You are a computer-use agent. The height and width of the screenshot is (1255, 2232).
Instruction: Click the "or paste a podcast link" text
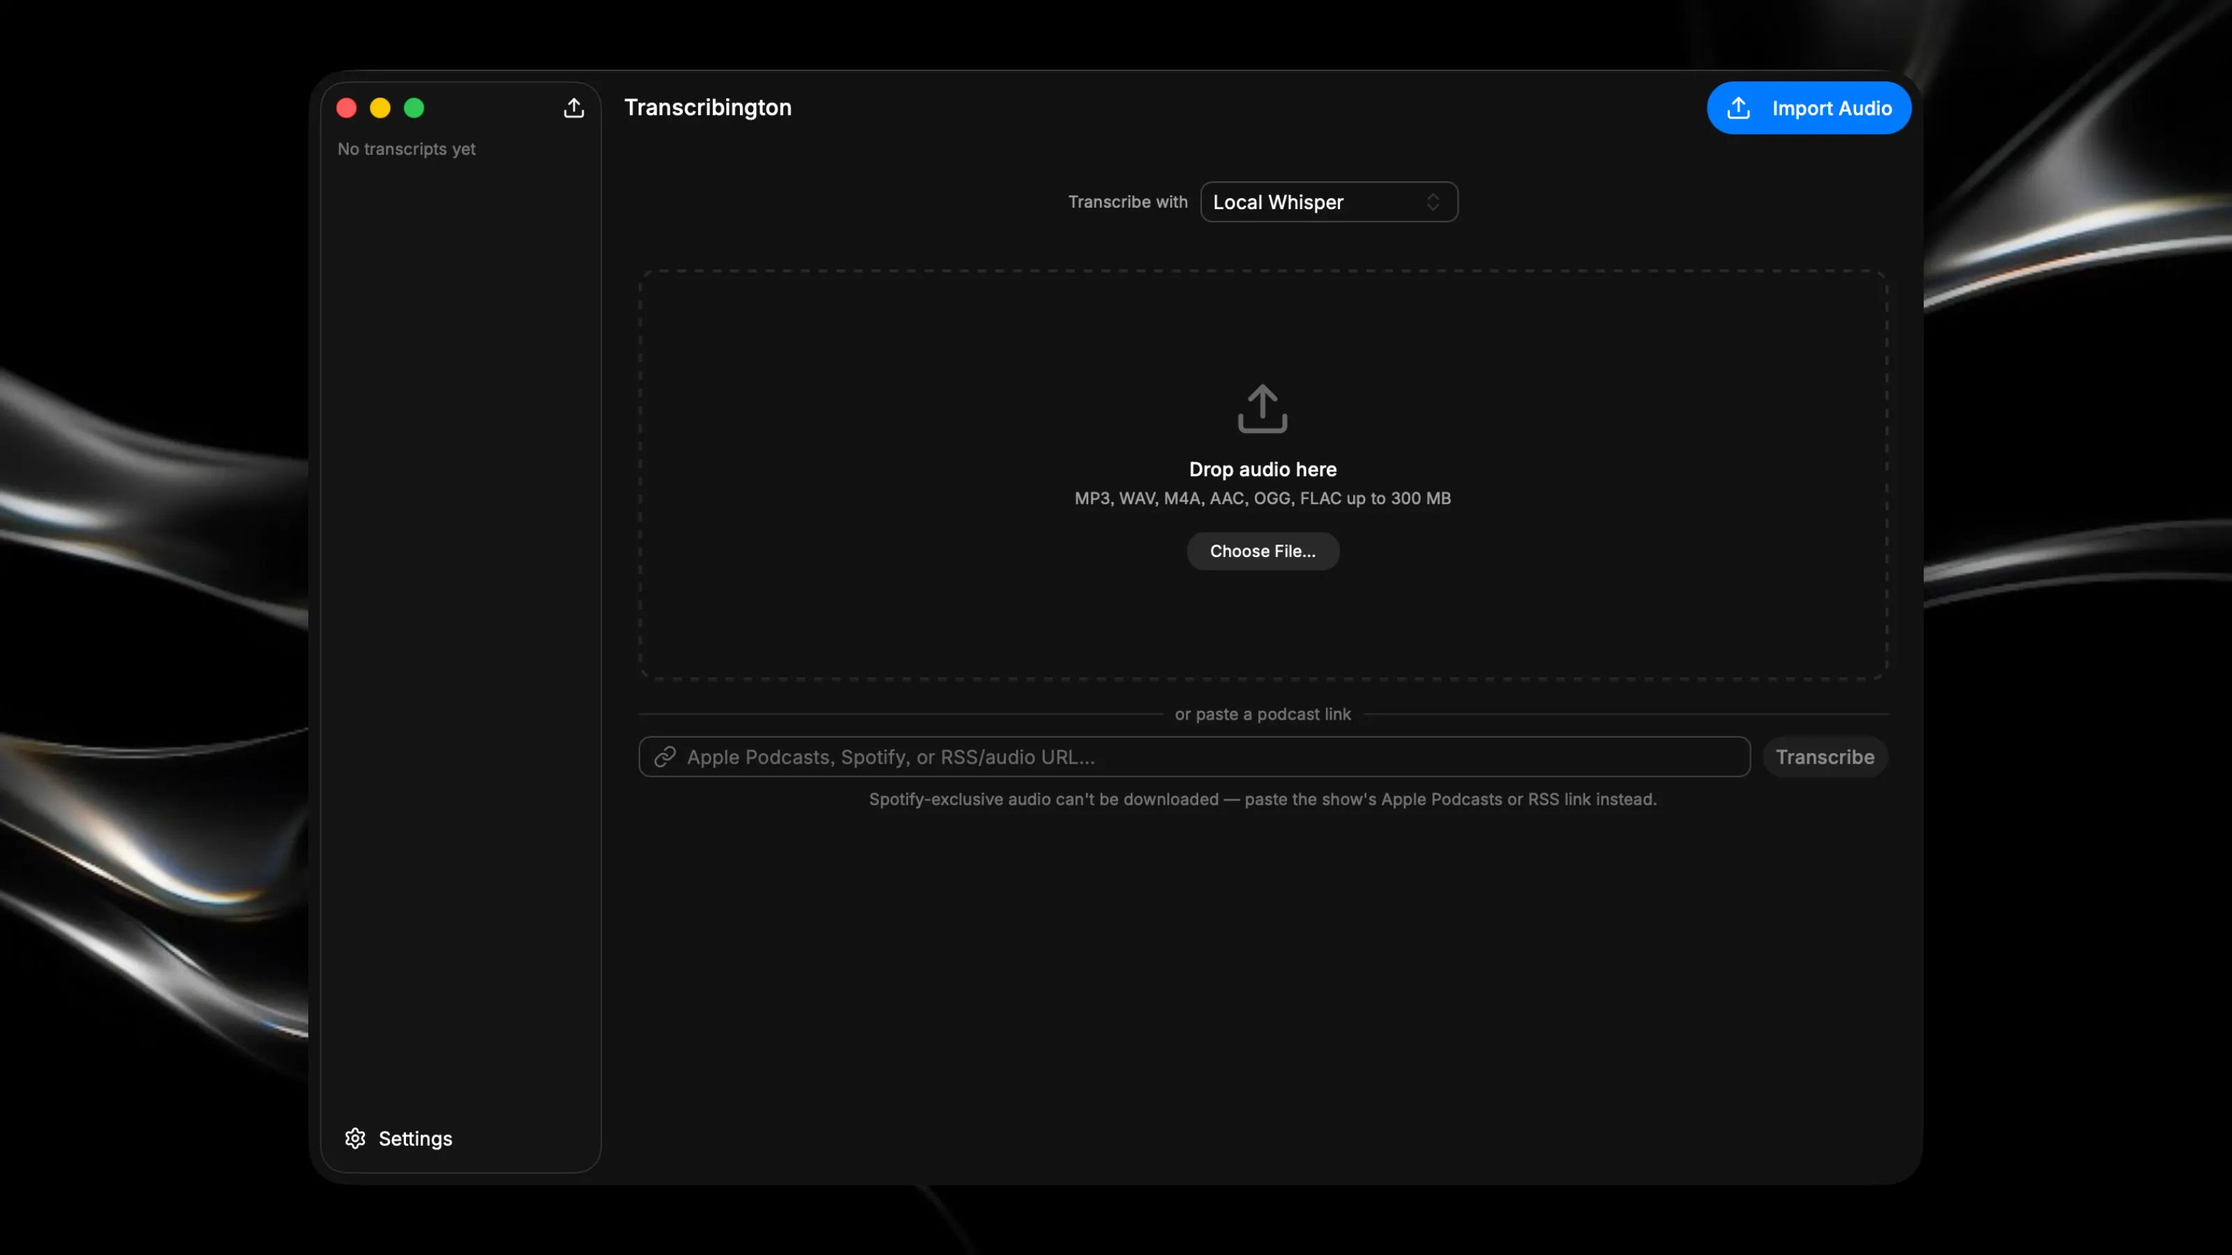click(1262, 715)
